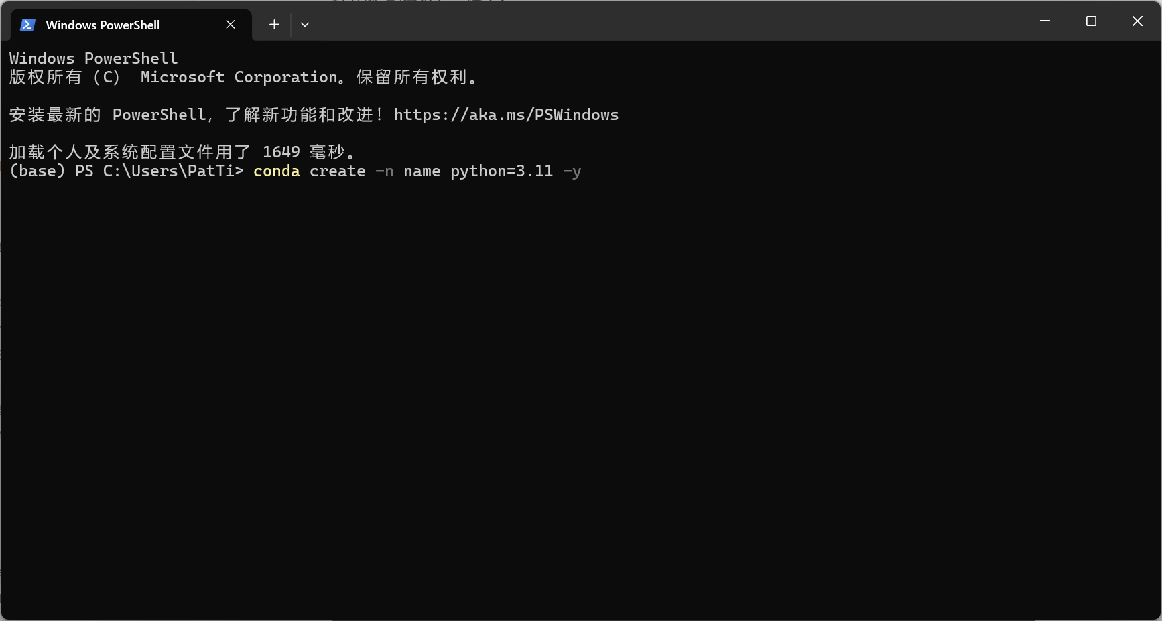Click the -y flag at the command's end
Screen dimensions: 1162x621
click(572, 171)
